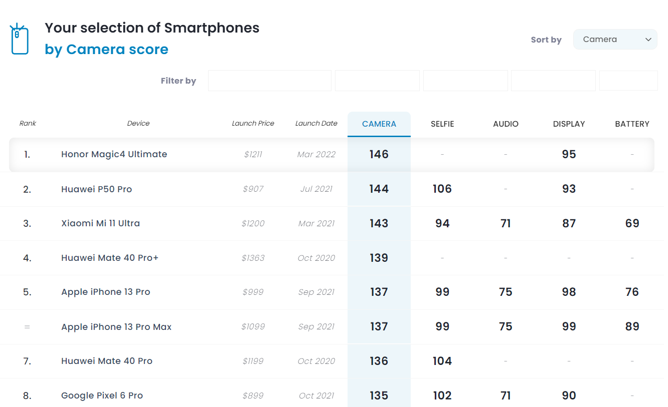Click the Huawei P50 Pro selfie score 106

tap(442, 189)
